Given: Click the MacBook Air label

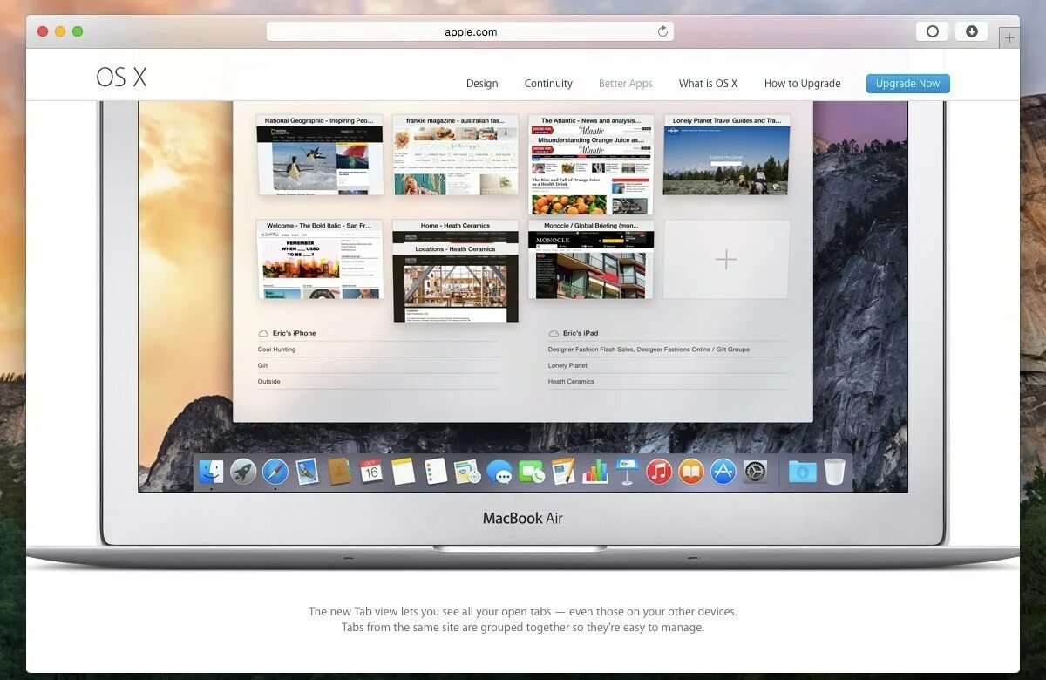Looking at the screenshot, I should point(523,518).
